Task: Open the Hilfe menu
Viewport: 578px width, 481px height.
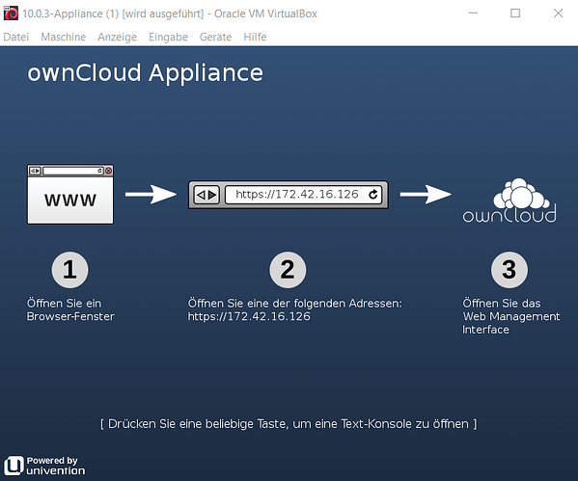Action: pos(255,37)
